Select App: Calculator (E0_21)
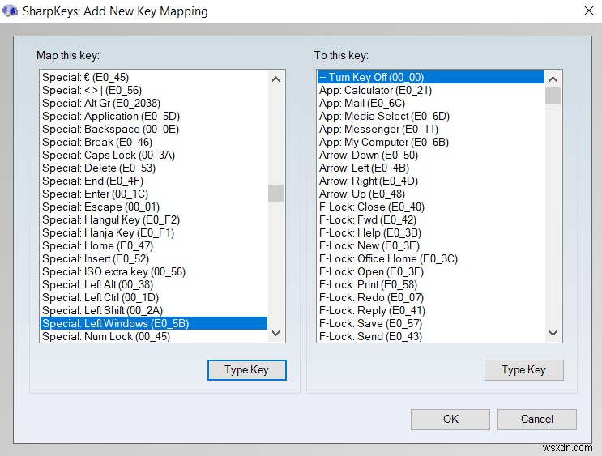602x456 pixels. pos(431,91)
